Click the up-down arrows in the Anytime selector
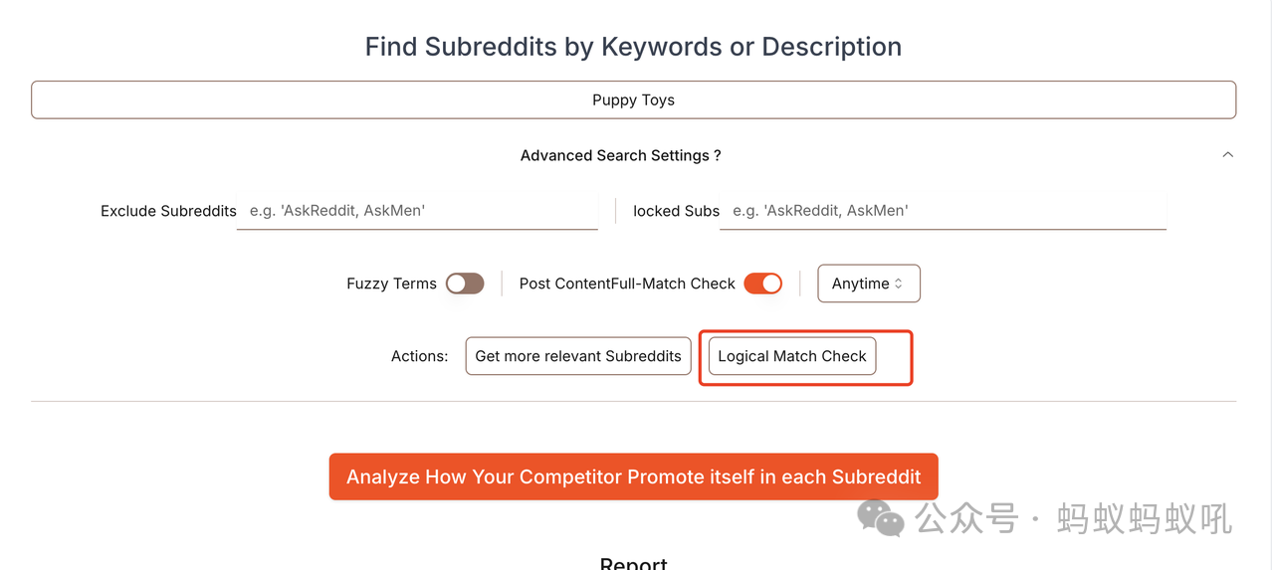 pos(899,284)
